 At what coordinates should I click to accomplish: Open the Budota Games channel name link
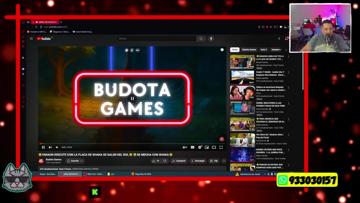click(53, 160)
